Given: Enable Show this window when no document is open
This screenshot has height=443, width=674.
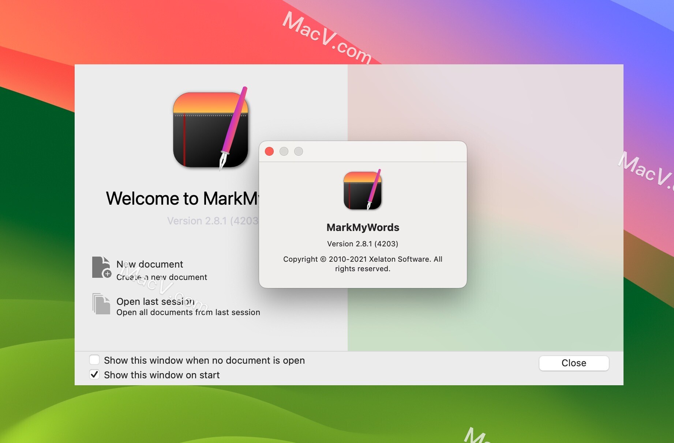Looking at the screenshot, I should click(94, 360).
